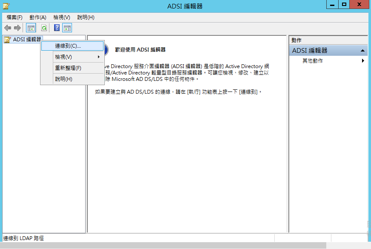Click the app icon in the title bar

click(6, 6)
